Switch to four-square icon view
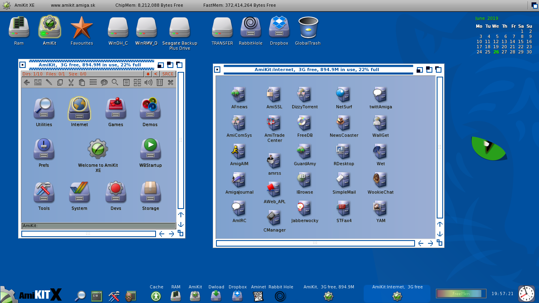 click(x=137, y=83)
